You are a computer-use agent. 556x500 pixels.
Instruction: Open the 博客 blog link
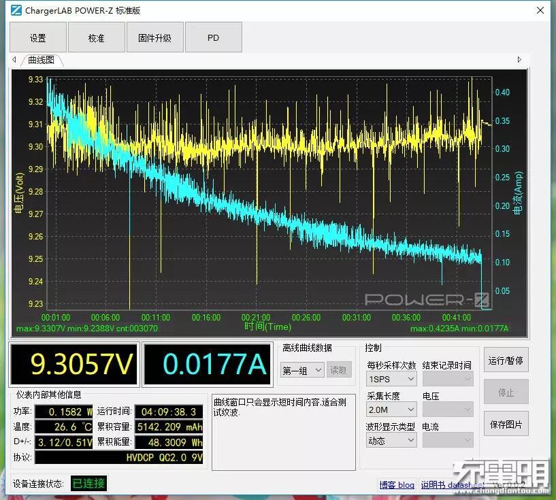[397, 485]
